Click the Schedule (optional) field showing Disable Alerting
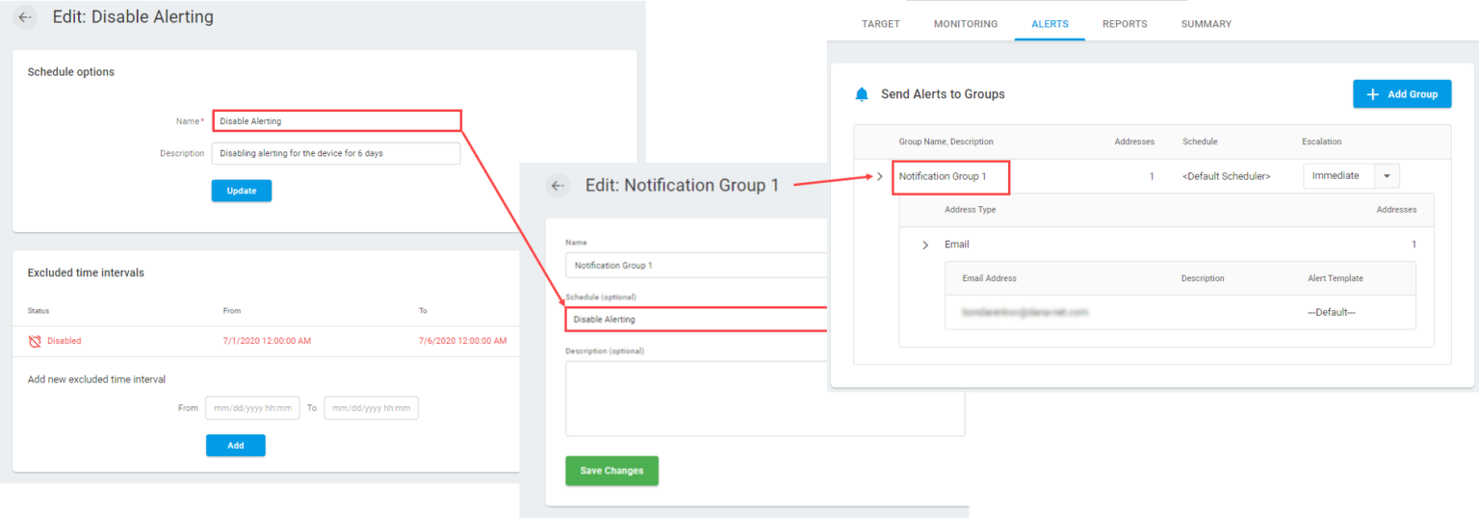This screenshot has height=518, width=1479. click(x=695, y=319)
